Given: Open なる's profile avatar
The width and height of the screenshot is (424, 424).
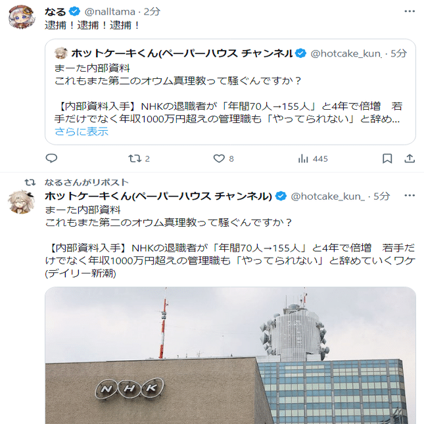Looking at the screenshot, I should point(21,17).
